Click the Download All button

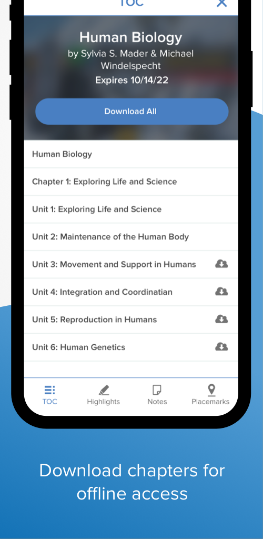click(132, 112)
